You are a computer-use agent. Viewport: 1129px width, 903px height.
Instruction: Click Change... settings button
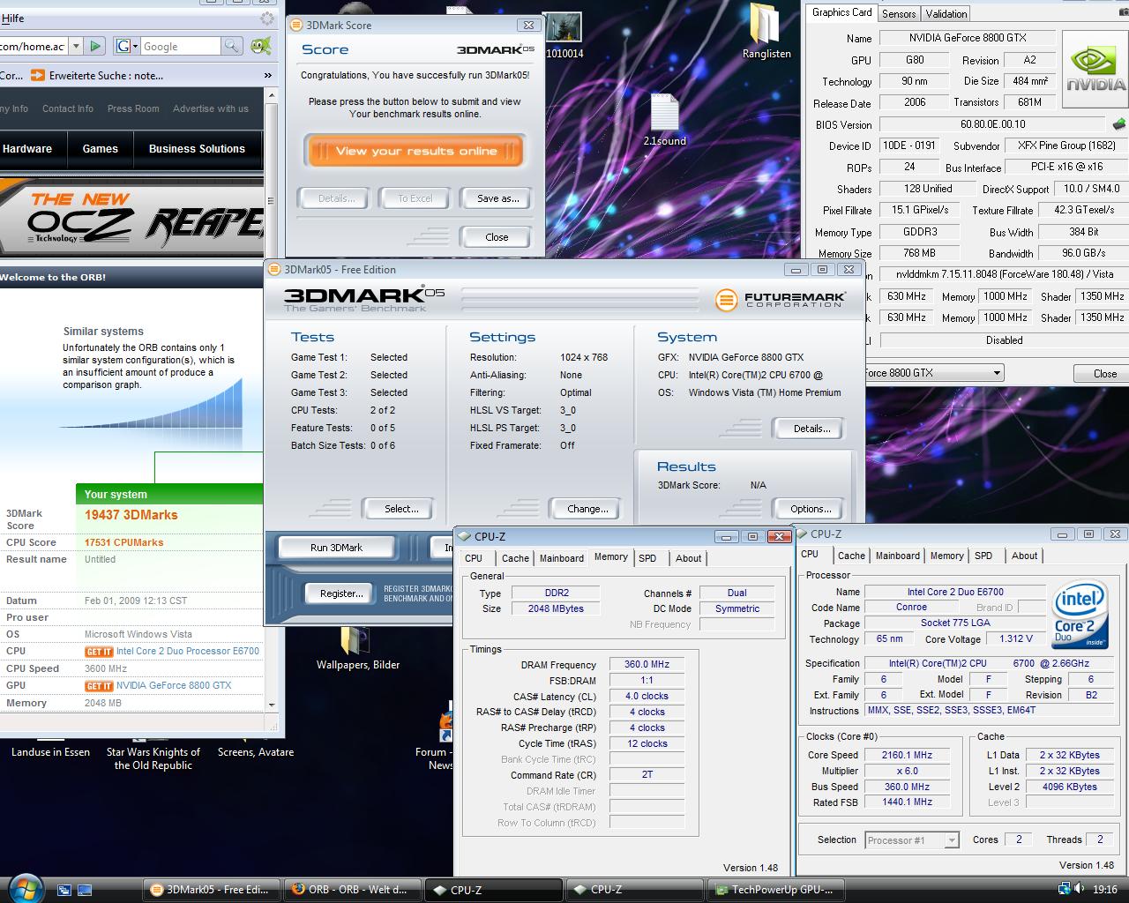pos(587,509)
